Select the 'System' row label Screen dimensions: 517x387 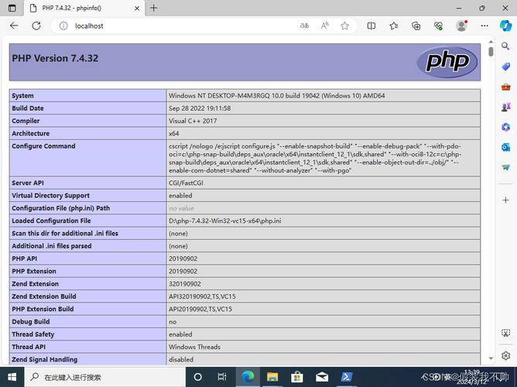pyautogui.click(x=22, y=96)
